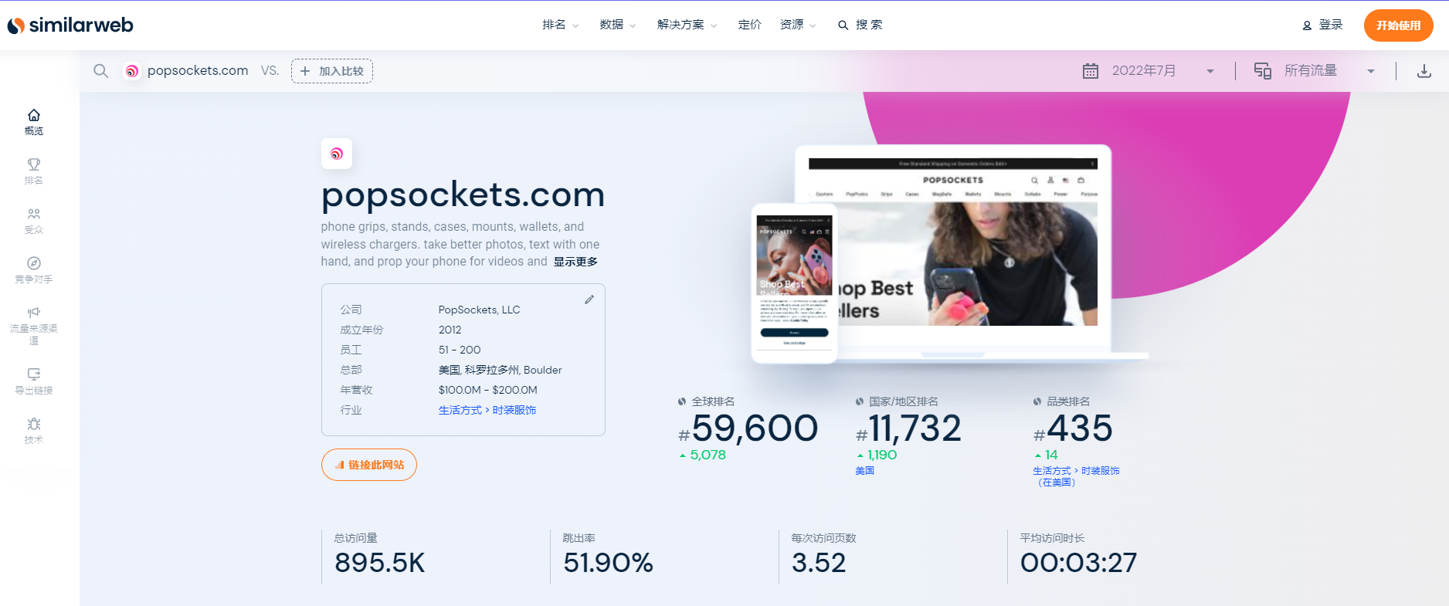Click the devices icon beside 所有流量
This screenshot has height=606, width=1449.
coord(1263,71)
